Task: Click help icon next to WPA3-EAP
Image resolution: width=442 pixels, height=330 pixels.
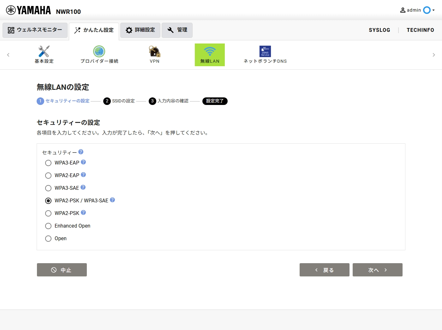Action: click(83, 162)
